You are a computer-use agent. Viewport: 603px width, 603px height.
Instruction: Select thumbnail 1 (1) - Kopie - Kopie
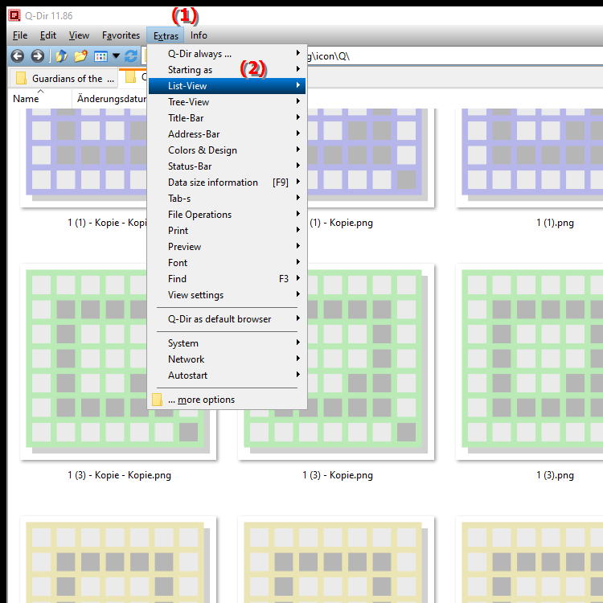click(84, 158)
